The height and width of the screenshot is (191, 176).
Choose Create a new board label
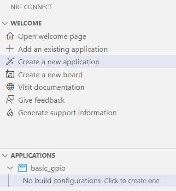point(50,75)
